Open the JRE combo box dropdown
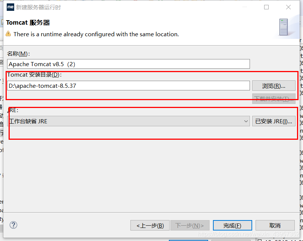Screen dimensions: 303x241 click(x=129, y=121)
